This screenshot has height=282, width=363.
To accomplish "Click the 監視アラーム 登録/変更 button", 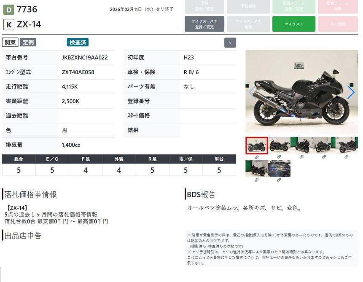I will click(x=293, y=6).
